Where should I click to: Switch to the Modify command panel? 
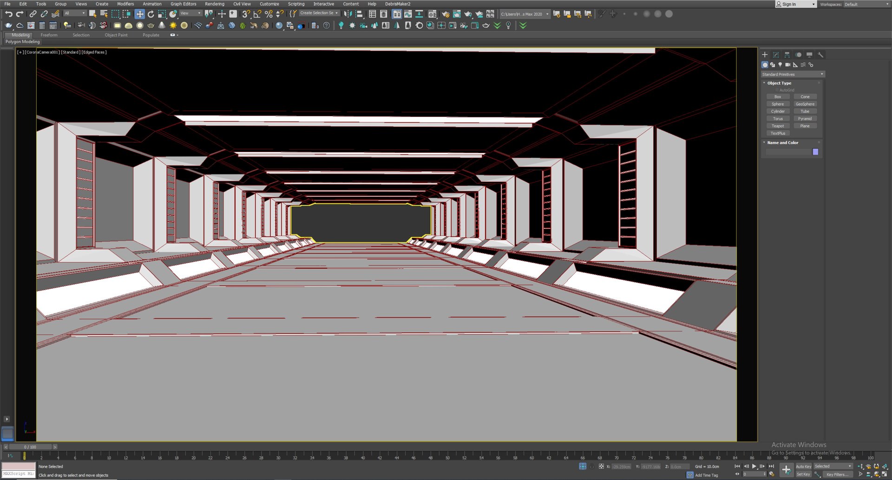[x=776, y=55]
